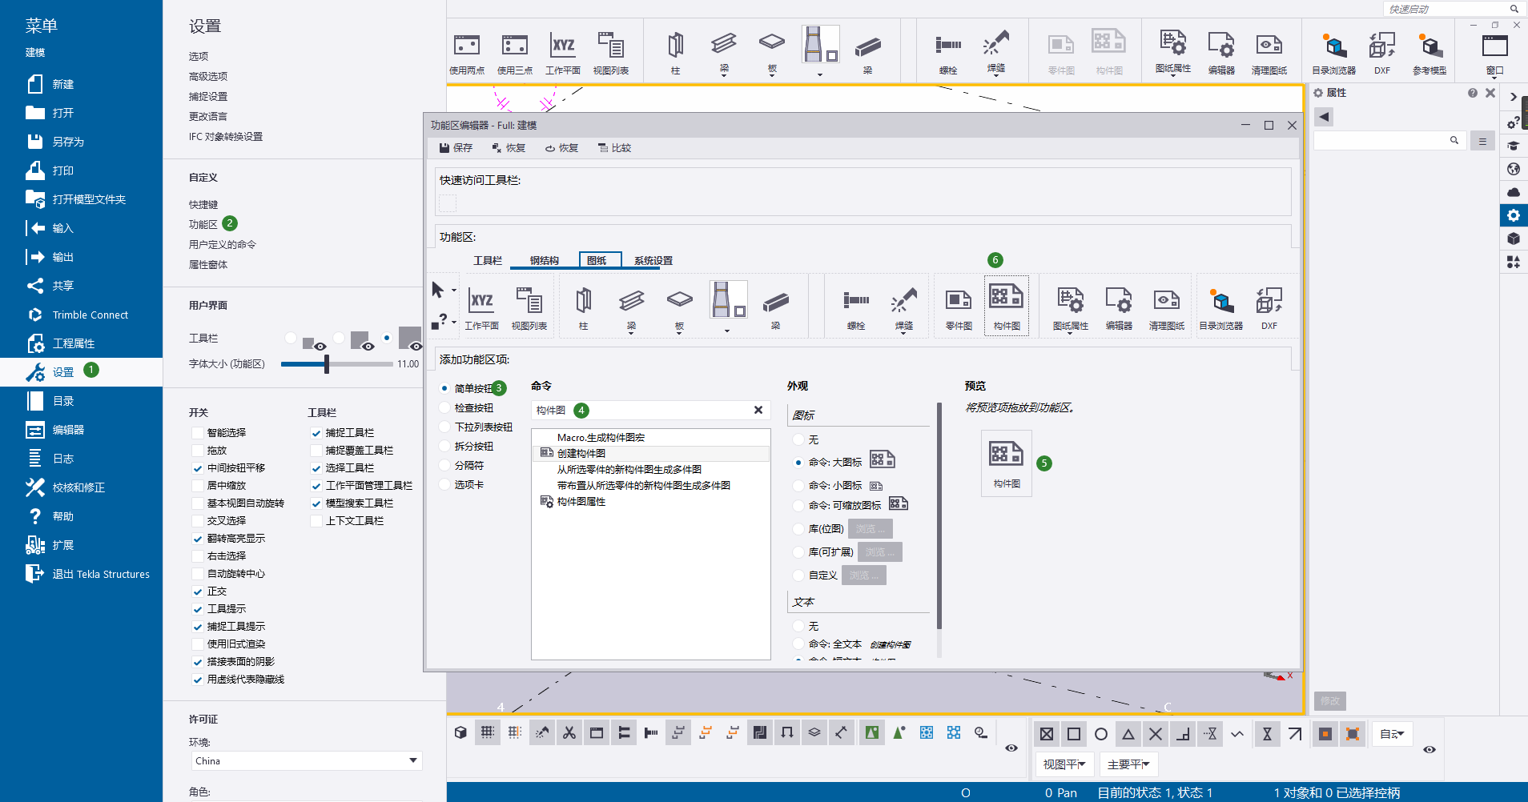Collapse the 属性 panel with back arrow
1528x802 pixels.
pyautogui.click(x=1325, y=117)
